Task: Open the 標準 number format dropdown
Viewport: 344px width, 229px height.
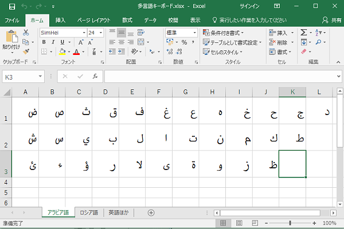Action: click(x=194, y=33)
